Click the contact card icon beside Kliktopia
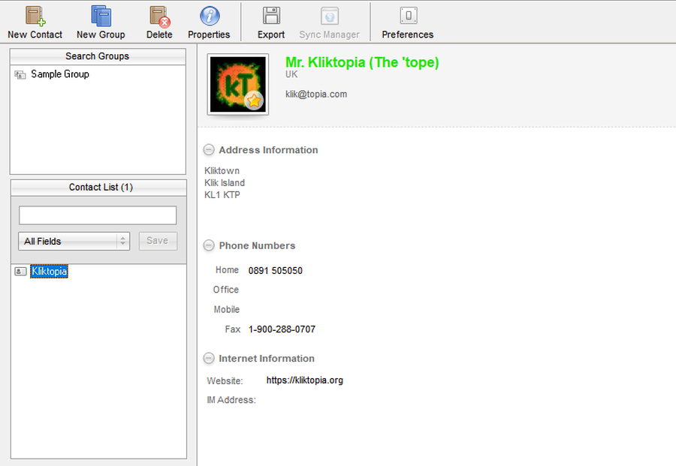 click(x=20, y=272)
